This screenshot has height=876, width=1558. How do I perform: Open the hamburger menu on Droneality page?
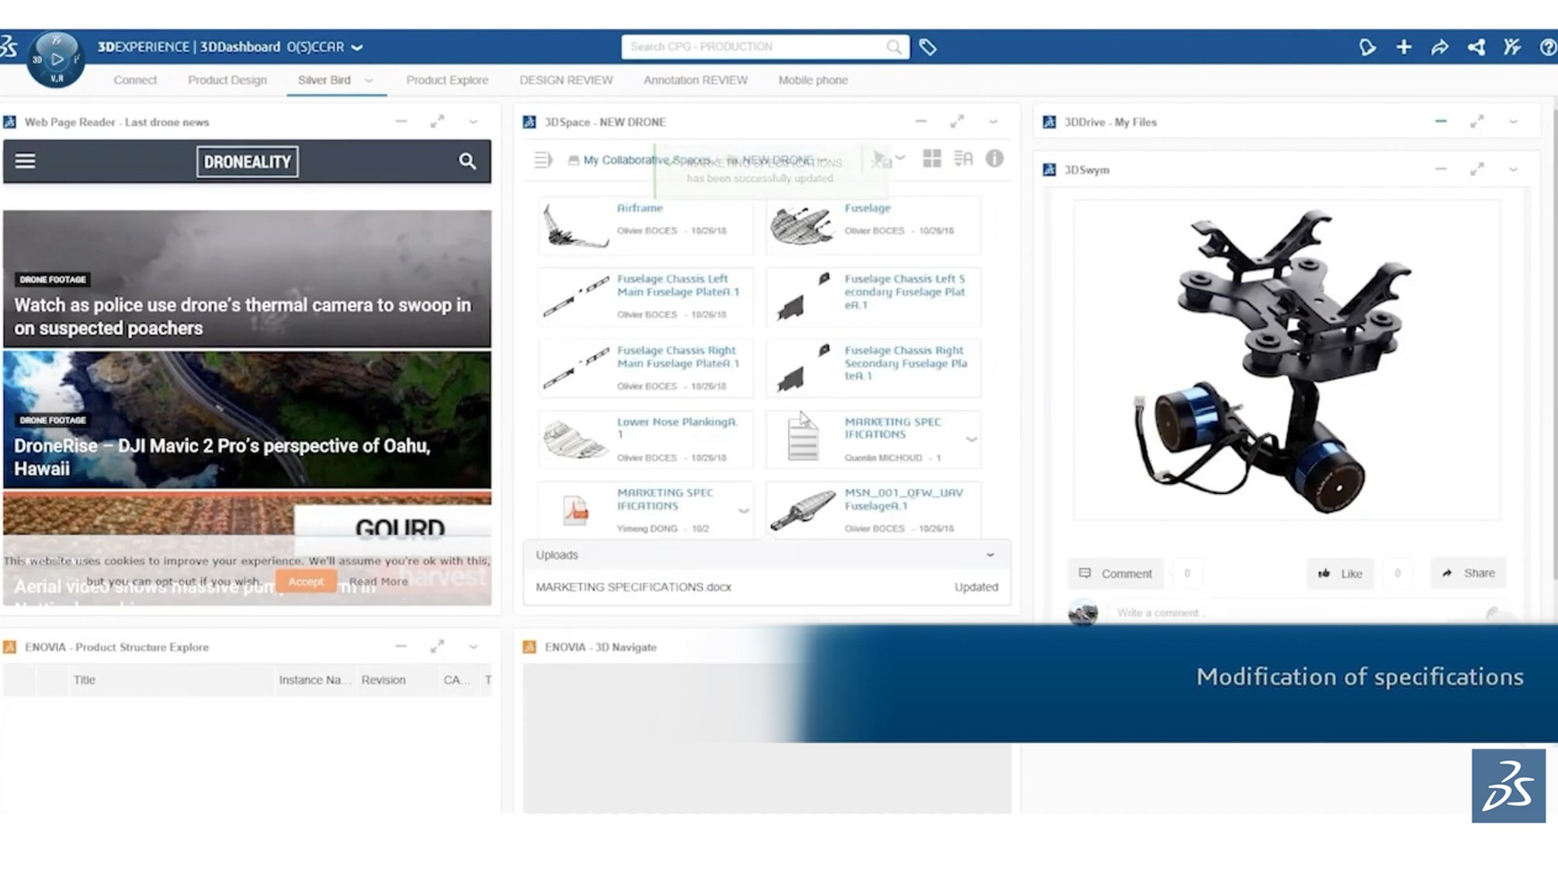pyautogui.click(x=26, y=161)
